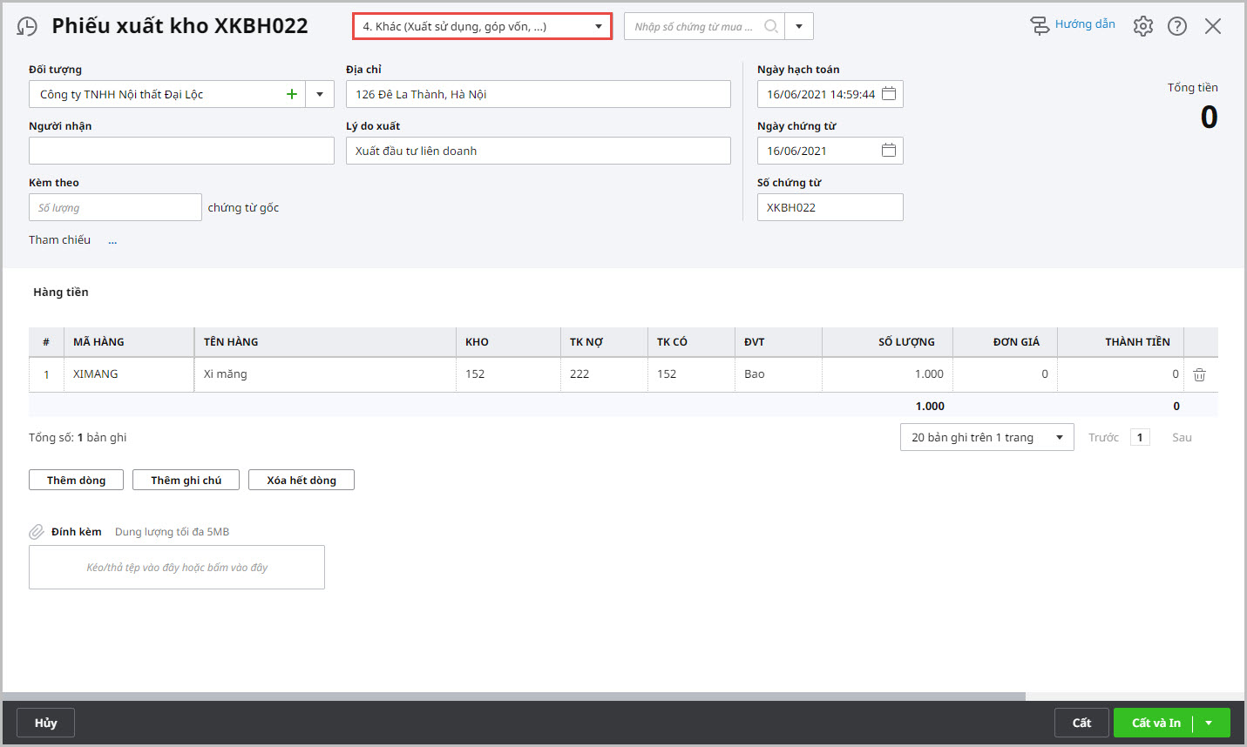Click the Người nhận input field

(x=181, y=151)
